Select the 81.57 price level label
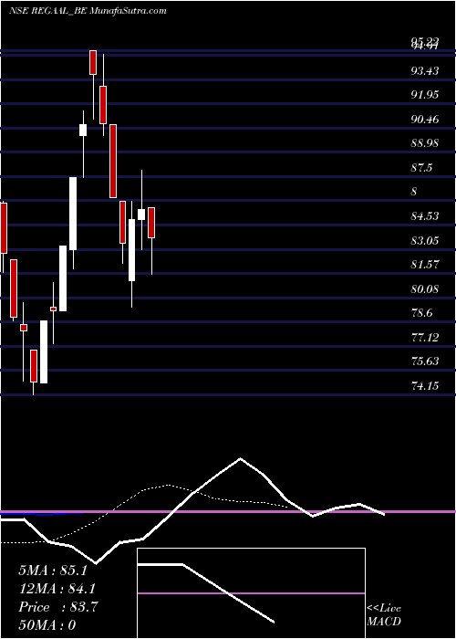 point(425,265)
